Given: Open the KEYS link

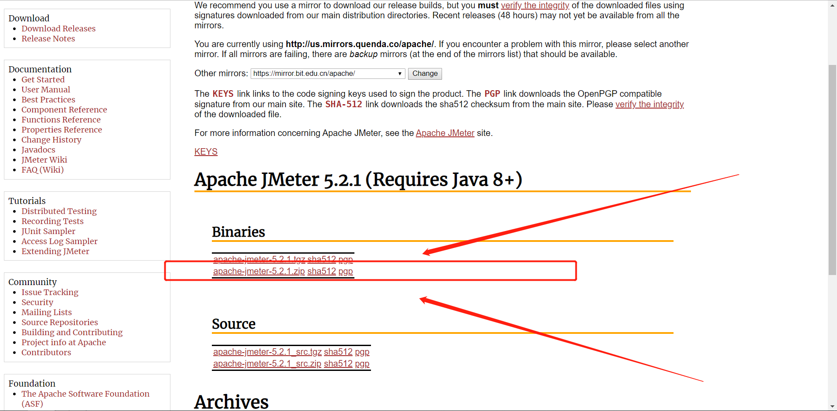Looking at the screenshot, I should coord(206,152).
